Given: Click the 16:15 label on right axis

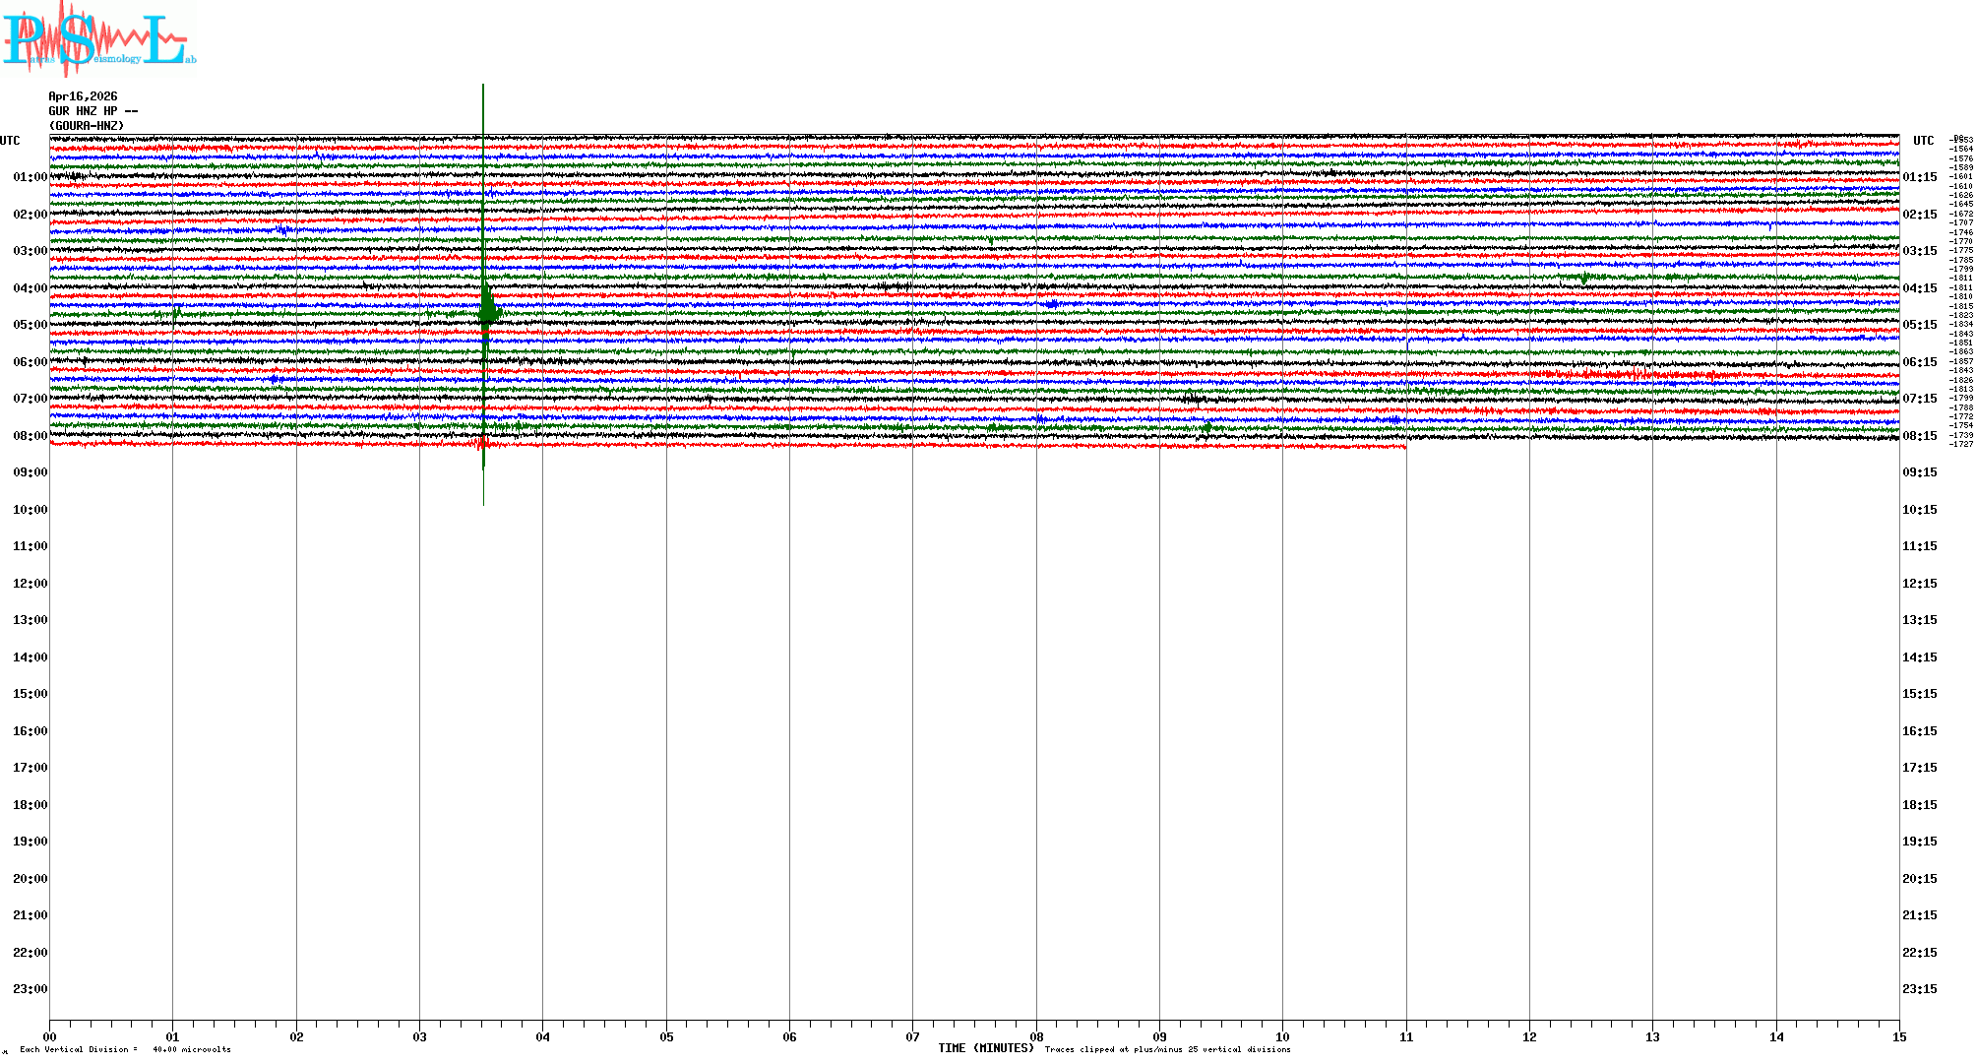Looking at the screenshot, I should [x=1919, y=731].
